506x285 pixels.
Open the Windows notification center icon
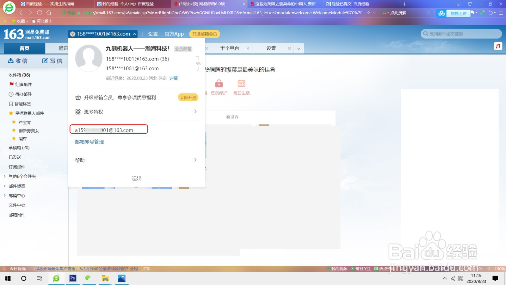coord(495,278)
